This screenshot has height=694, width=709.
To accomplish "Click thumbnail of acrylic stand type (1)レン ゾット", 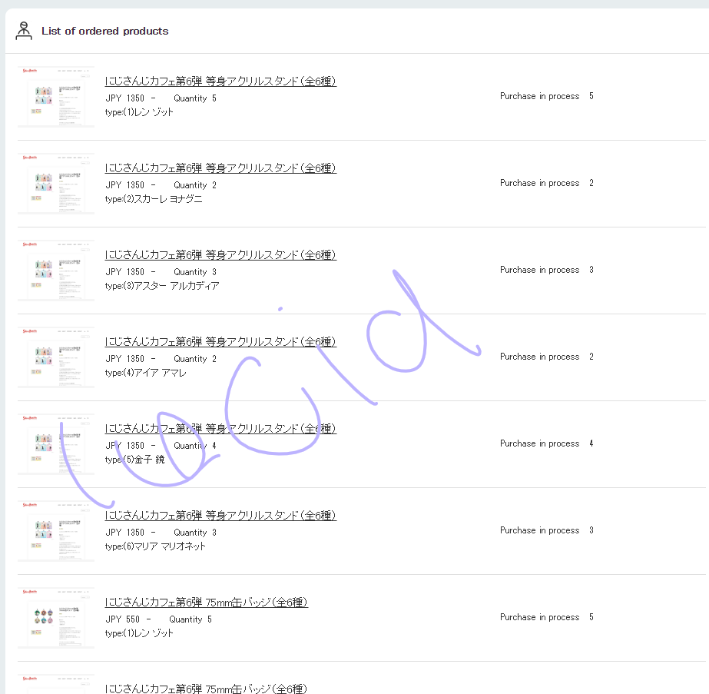I will (x=56, y=97).
